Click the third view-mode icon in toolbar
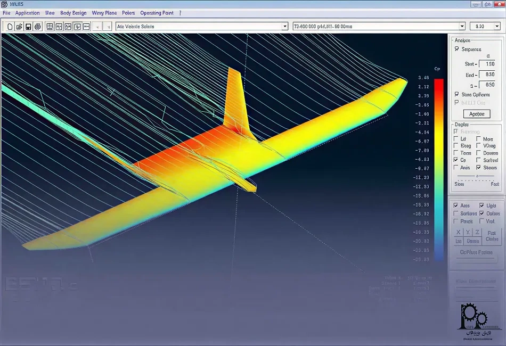The image size is (506, 346). 68,26
